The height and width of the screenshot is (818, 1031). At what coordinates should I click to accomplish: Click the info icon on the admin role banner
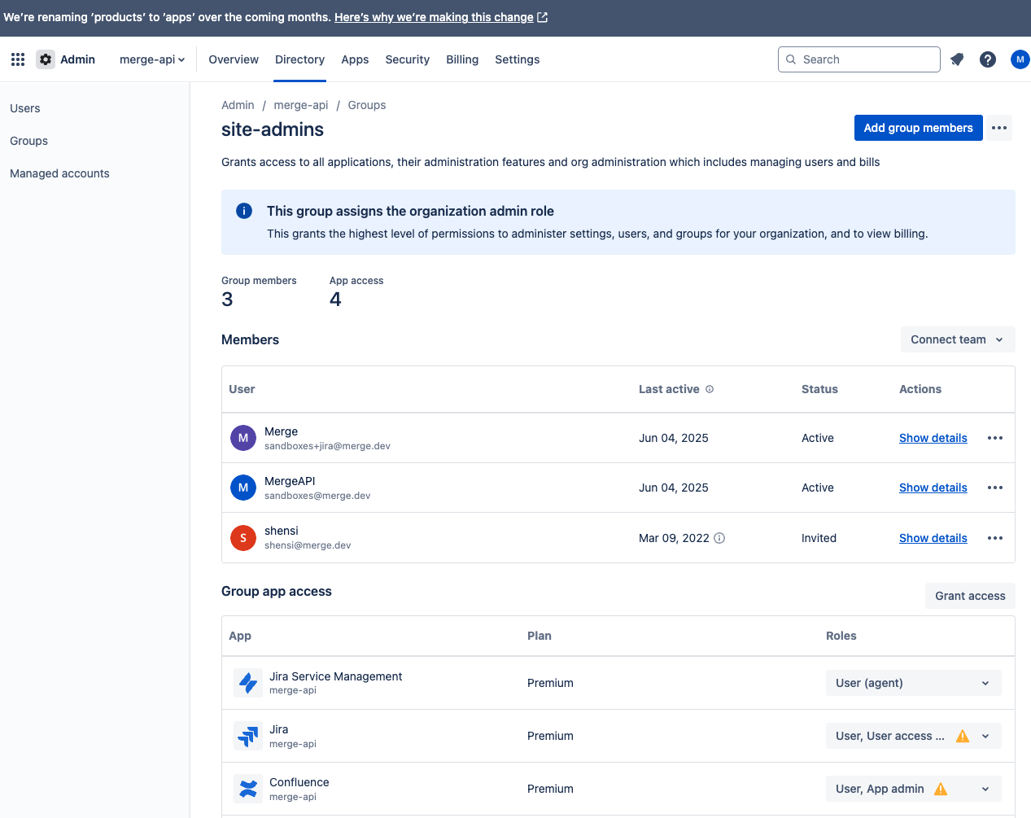[243, 210]
